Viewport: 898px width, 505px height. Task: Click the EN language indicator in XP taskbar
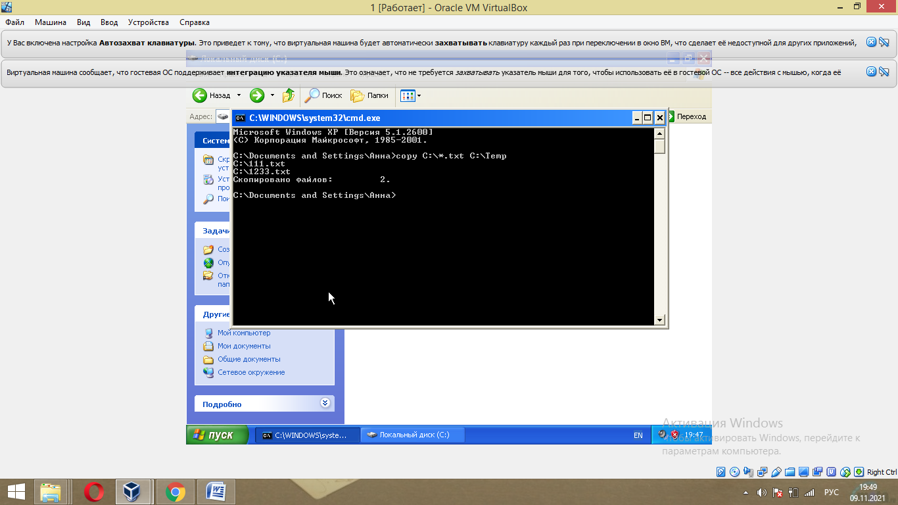(638, 435)
